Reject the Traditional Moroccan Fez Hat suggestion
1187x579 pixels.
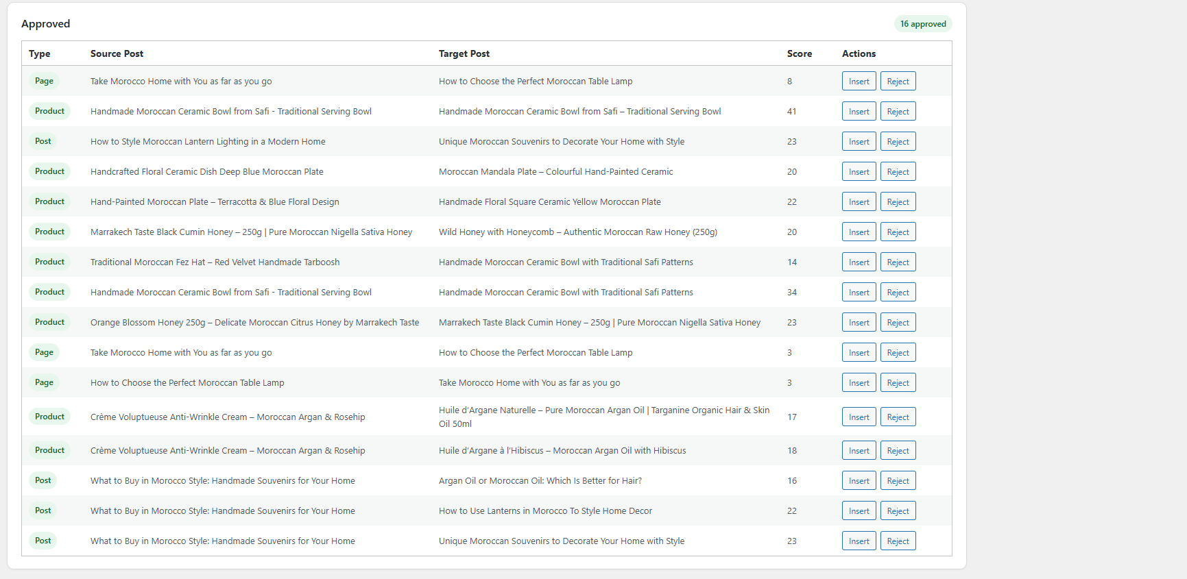(898, 262)
